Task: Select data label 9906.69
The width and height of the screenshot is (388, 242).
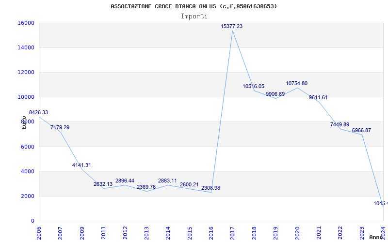Action: click(x=275, y=94)
